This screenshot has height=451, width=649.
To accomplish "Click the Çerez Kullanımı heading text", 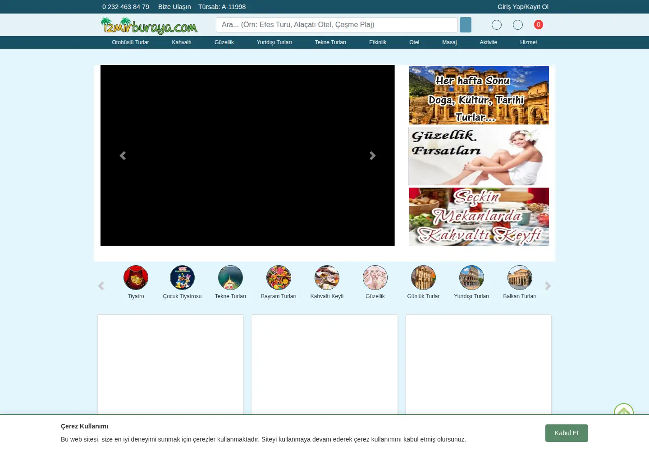I will tap(84, 426).
